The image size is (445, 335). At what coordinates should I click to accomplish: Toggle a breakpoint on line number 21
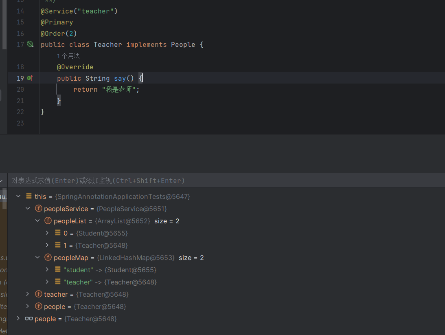click(x=20, y=101)
